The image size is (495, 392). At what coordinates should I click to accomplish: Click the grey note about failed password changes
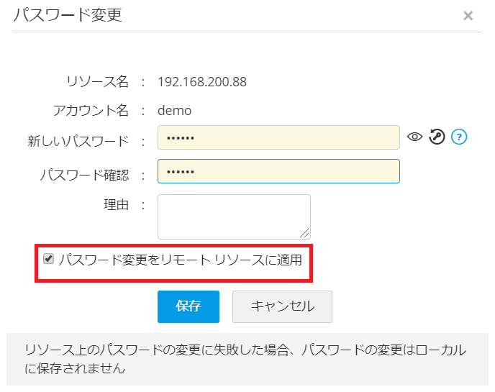pyautogui.click(x=245, y=359)
